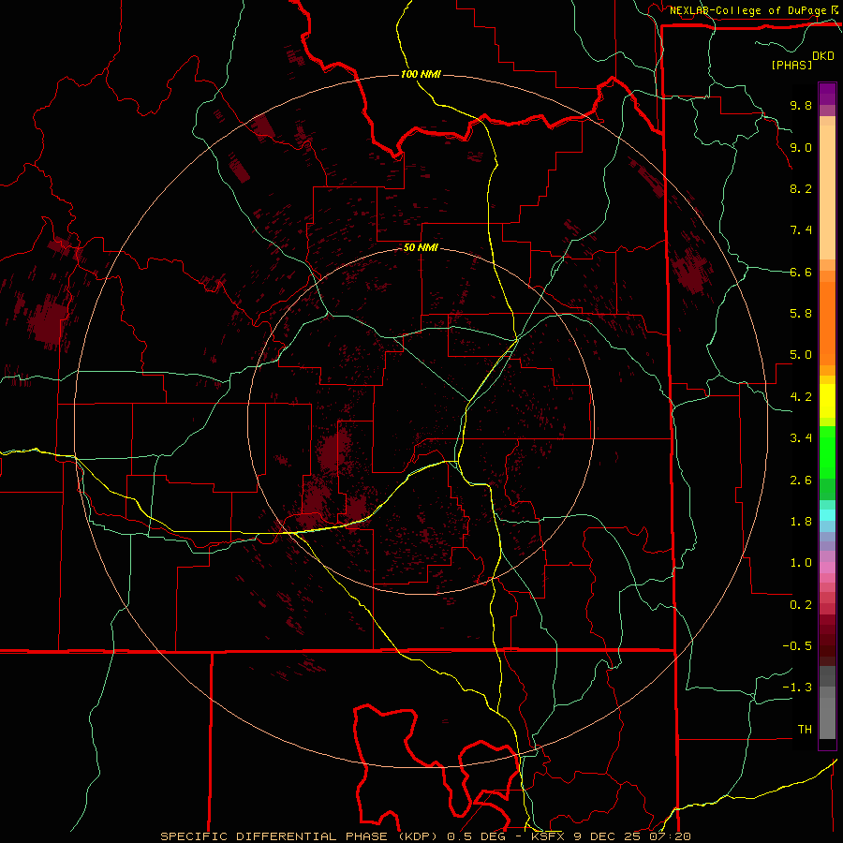Viewport: 843px width, 843px height.
Task: Click the 5.8 legend value
Action: tap(801, 314)
